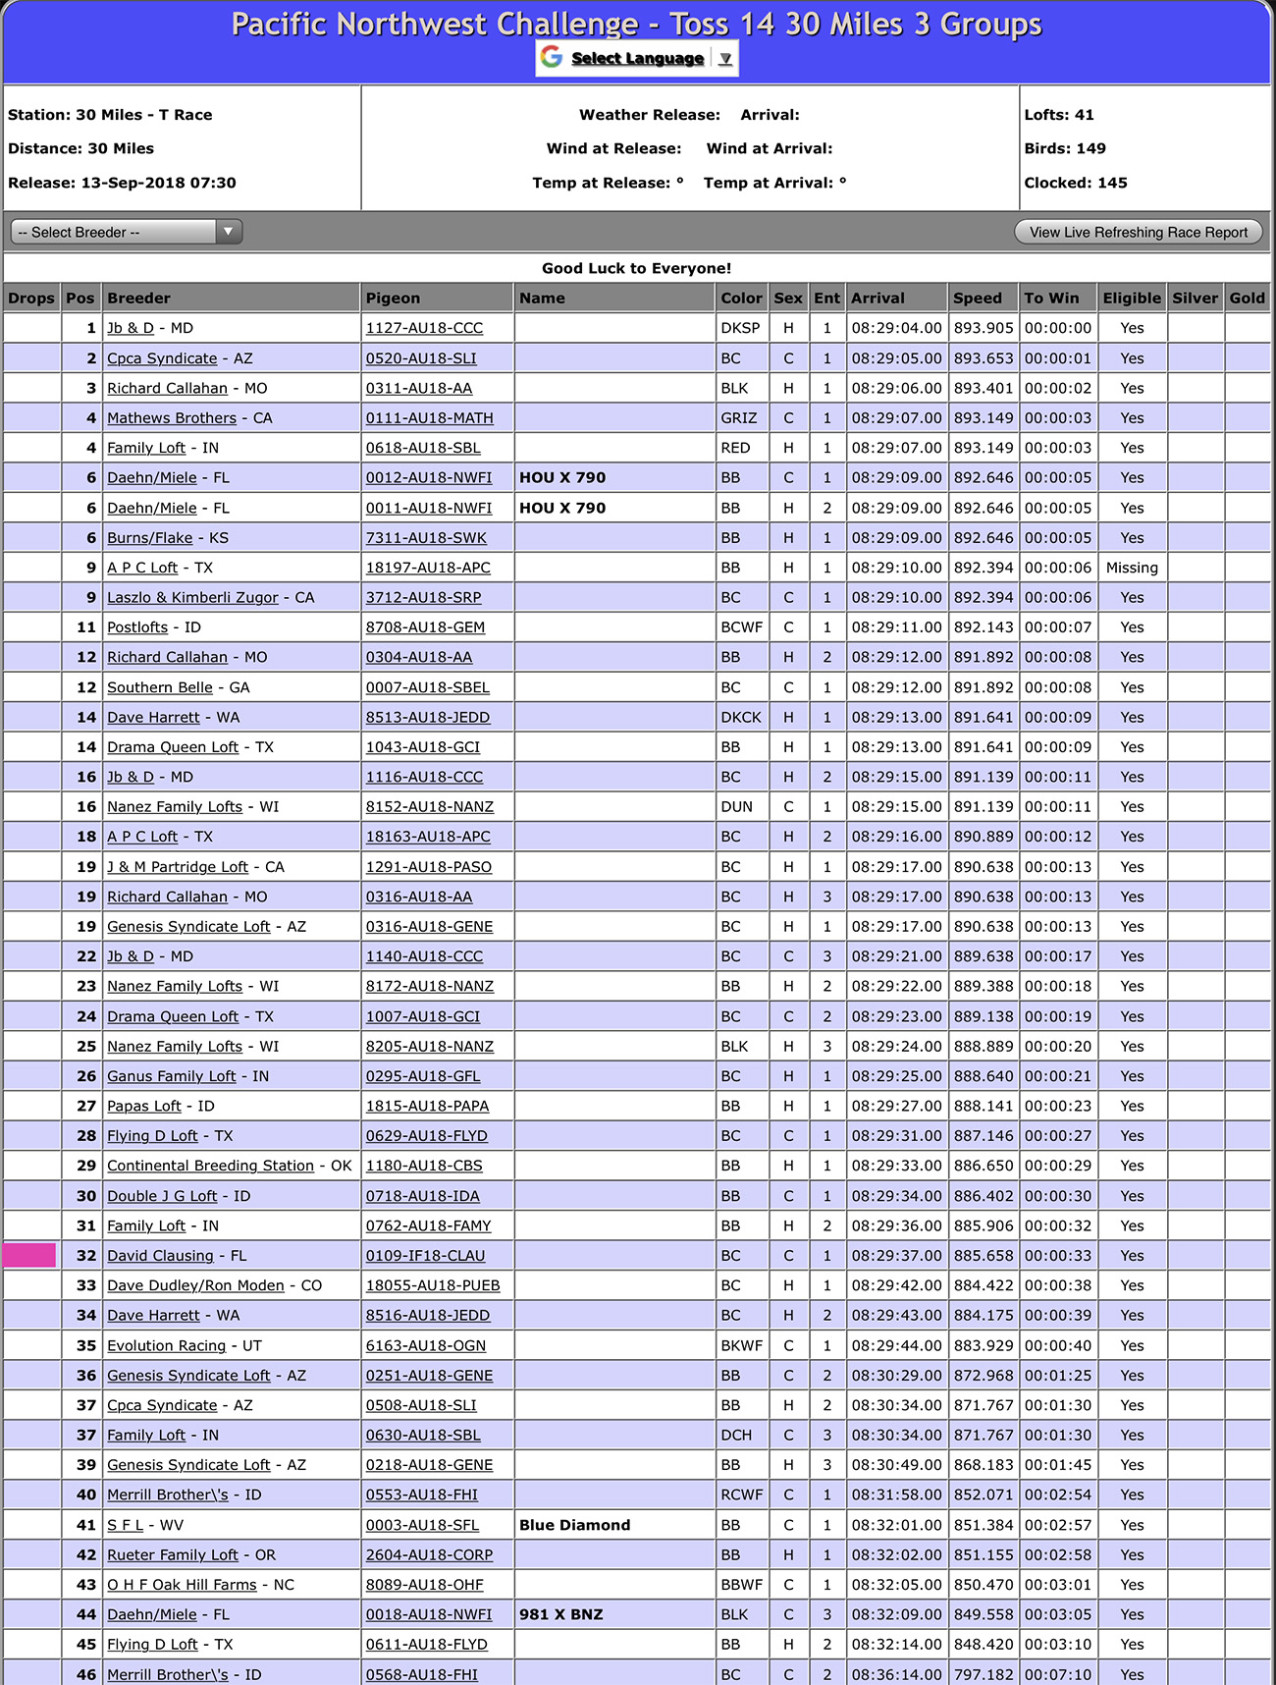Open pigeon 0012-AU18-NWFI link
Viewport: 1276px width, 1685px height.
tap(428, 478)
